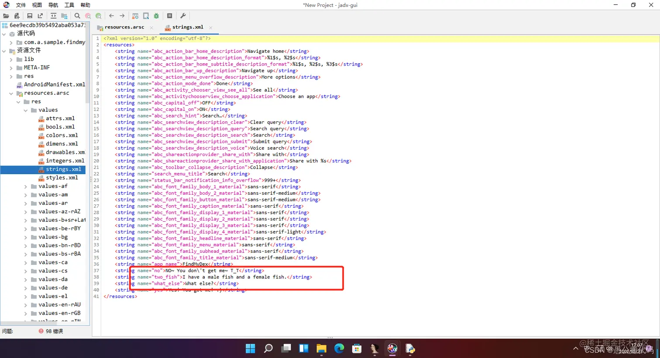Viewport: 660px width, 358px height.
Task: Open text search magnifier icon
Action: click(77, 16)
